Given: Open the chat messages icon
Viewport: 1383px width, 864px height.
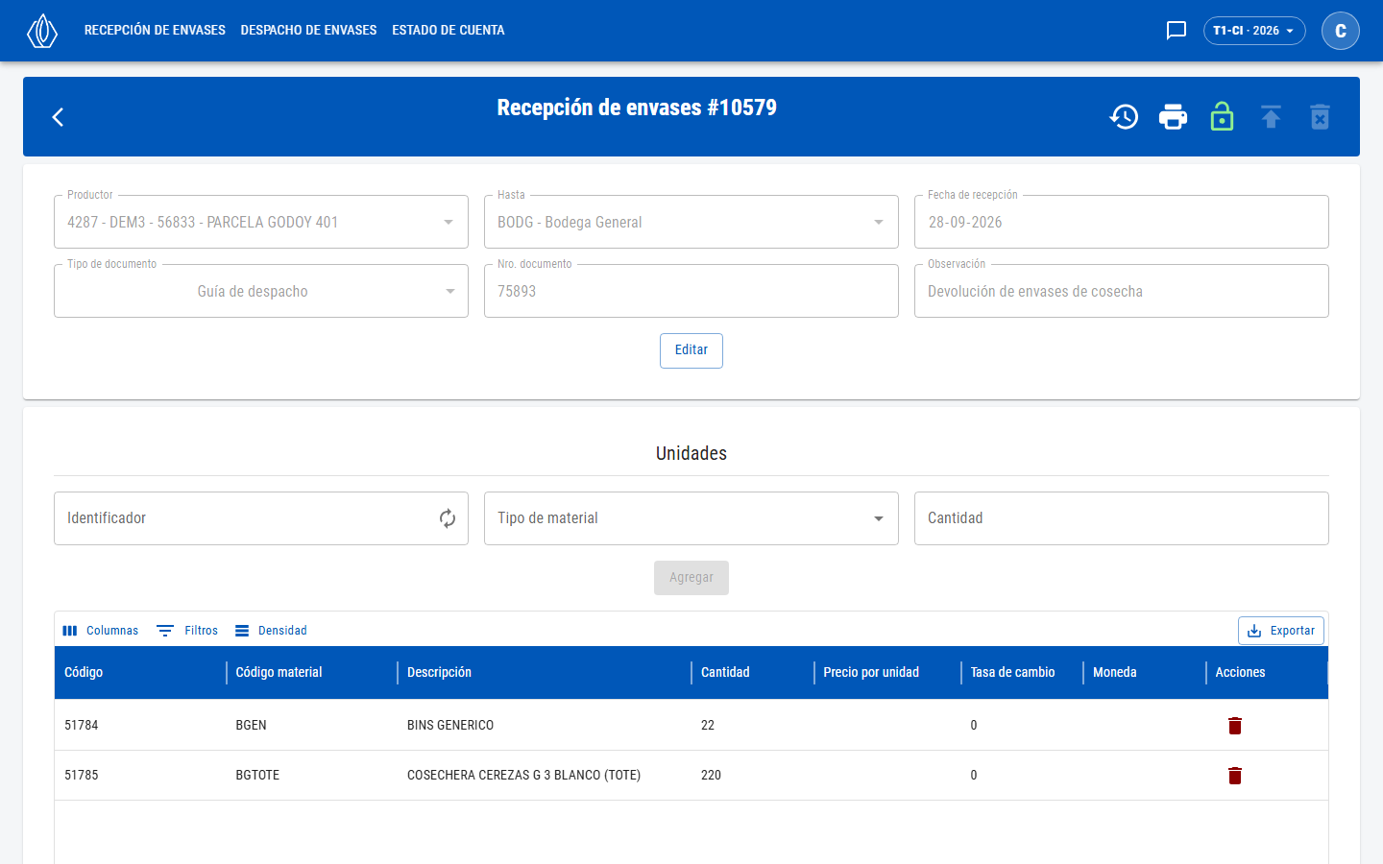Looking at the screenshot, I should coord(1177,31).
